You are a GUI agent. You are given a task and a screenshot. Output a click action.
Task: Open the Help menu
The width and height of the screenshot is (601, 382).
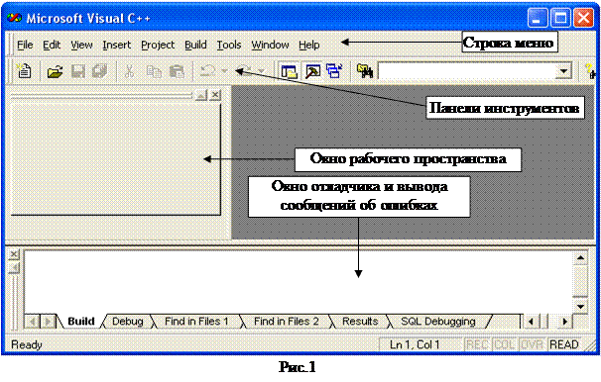309,46
